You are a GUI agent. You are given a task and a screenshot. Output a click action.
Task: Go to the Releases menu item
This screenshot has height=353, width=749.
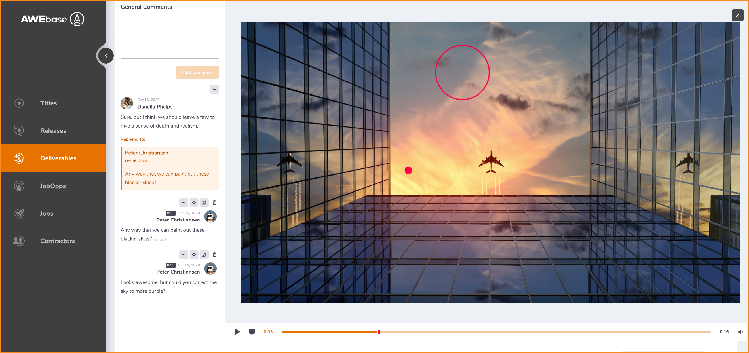(x=53, y=131)
